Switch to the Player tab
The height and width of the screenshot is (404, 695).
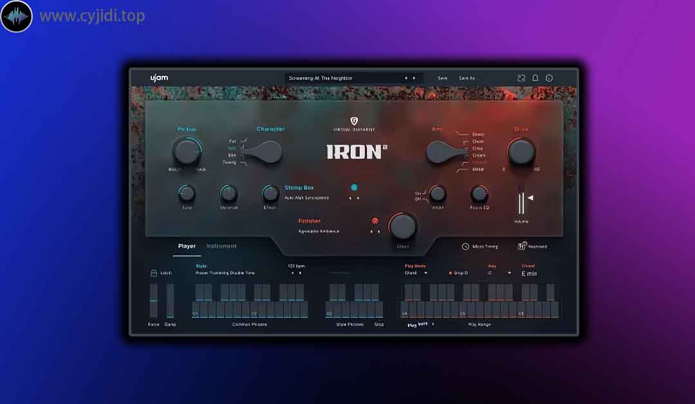187,246
